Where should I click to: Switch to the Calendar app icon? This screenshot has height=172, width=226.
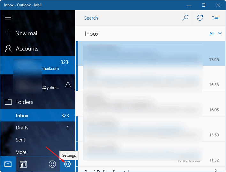(23, 164)
